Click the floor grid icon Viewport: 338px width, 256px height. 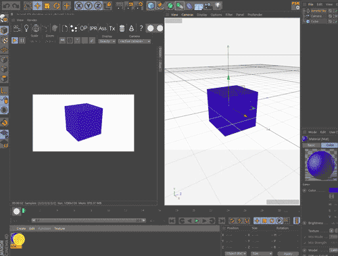(198, 6)
